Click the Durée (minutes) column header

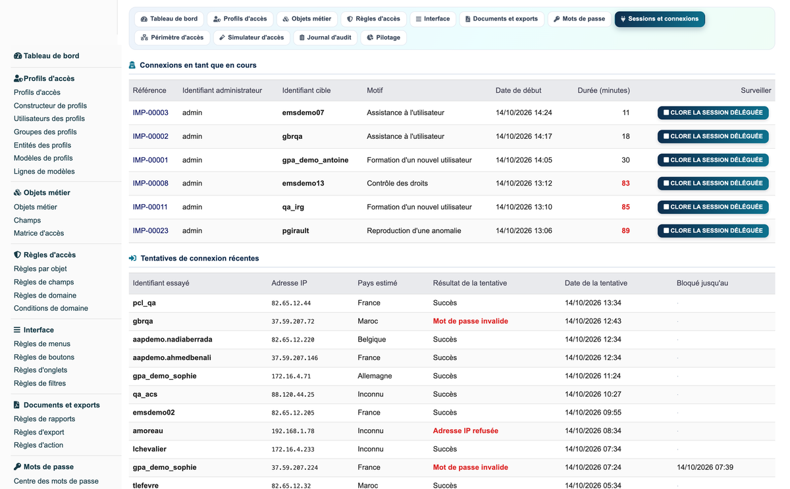[603, 90]
